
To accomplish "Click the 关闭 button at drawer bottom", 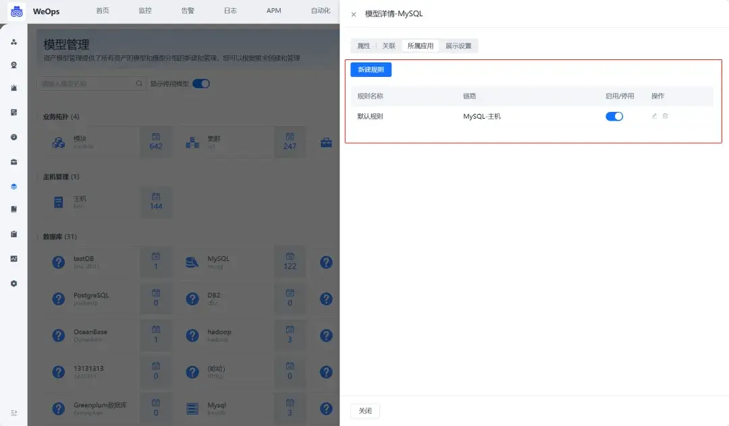I will click(x=364, y=410).
